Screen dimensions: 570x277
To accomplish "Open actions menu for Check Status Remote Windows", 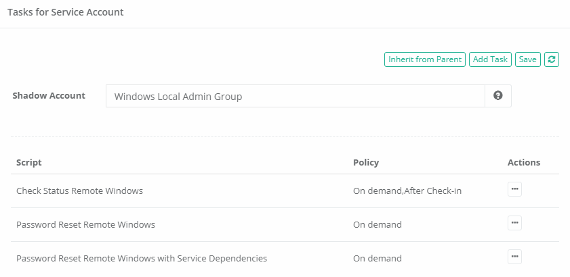I will pos(514,190).
